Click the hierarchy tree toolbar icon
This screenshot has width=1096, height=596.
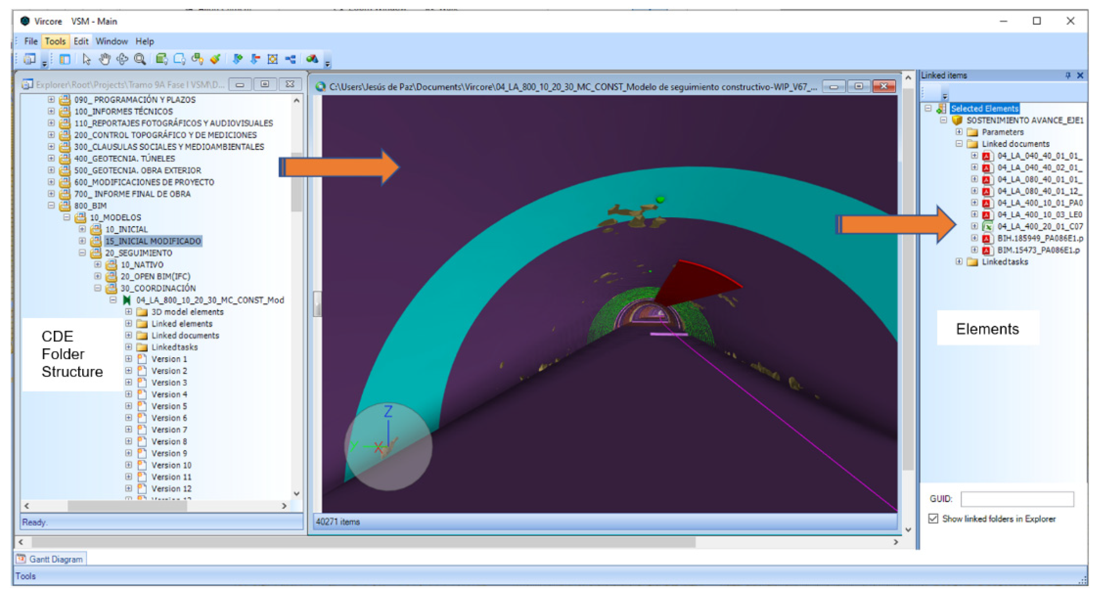(x=290, y=59)
